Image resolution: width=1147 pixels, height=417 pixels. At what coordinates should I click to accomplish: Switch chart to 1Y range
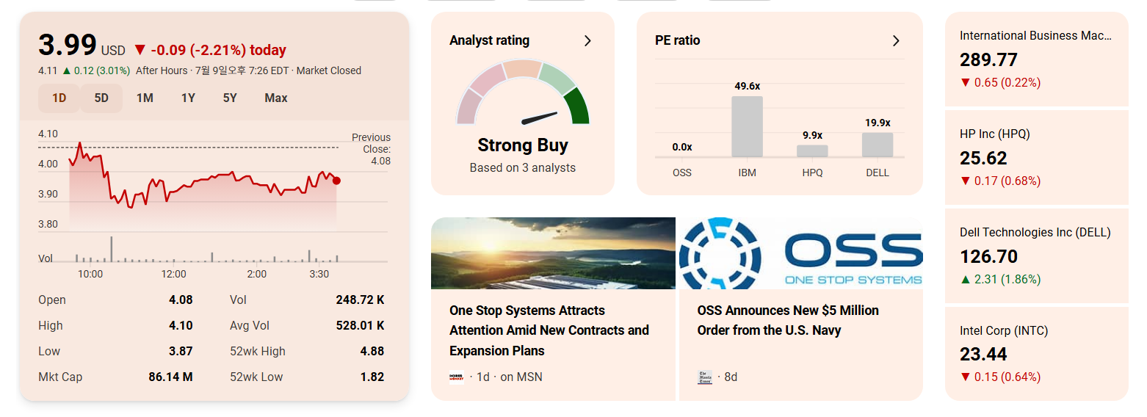(188, 98)
